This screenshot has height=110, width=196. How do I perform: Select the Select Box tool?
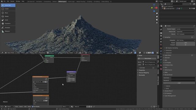[8, 5]
